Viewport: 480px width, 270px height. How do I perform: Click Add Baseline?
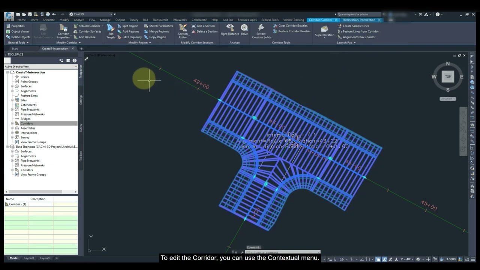(x=84, y=37)
